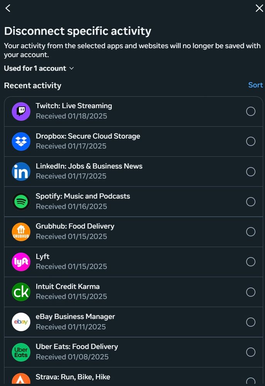The image size is (265, 386).
Task: Open the LinkedIn: Jobs & Business News entry
Action: tap(89, 171)
